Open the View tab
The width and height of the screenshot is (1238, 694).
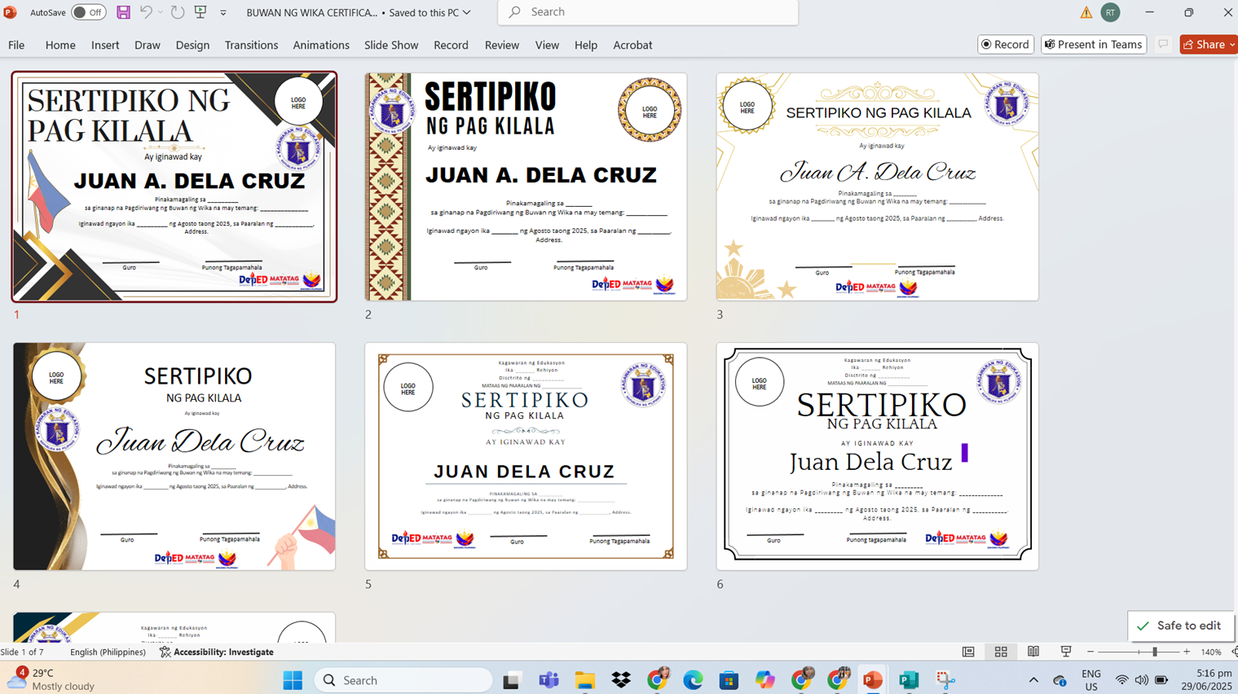click(x=547, y=45)
